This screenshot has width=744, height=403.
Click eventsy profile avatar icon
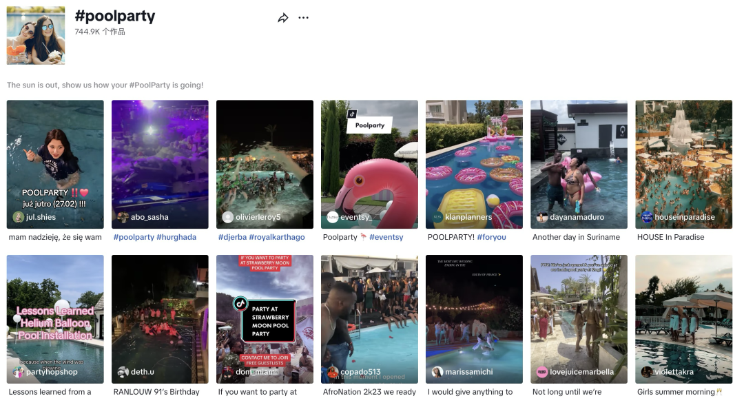tap(332, 217)
